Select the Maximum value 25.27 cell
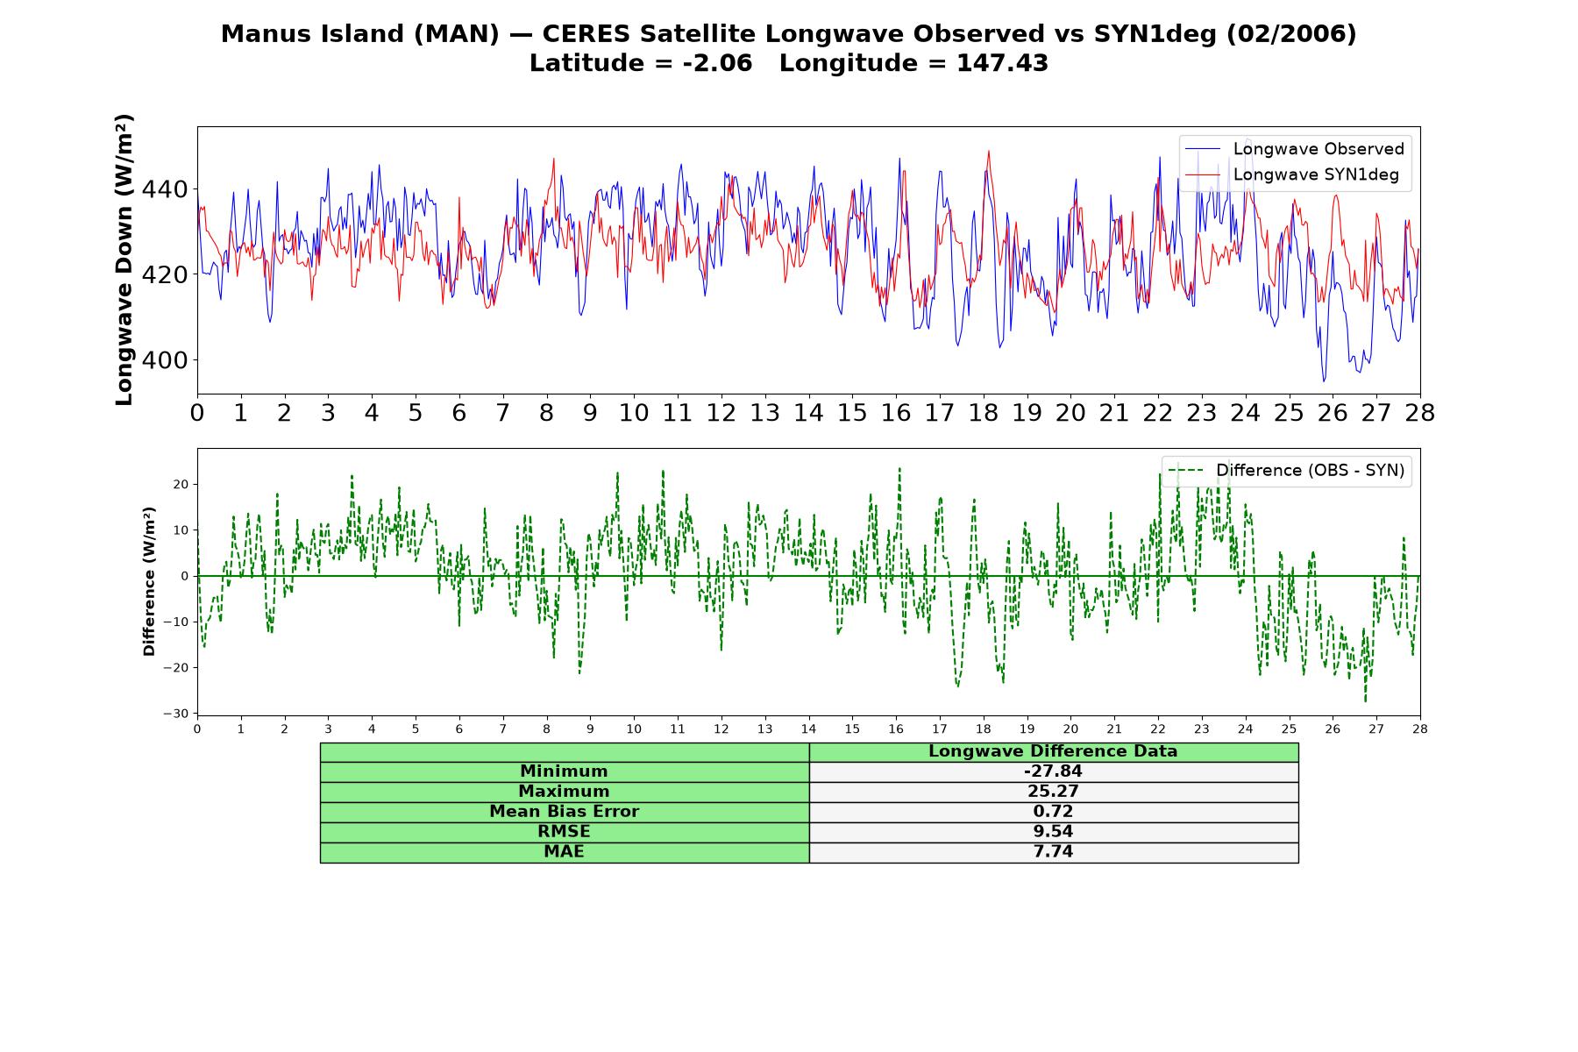This screenshot has height=1052, width=1578. [x=1054, y=792]
